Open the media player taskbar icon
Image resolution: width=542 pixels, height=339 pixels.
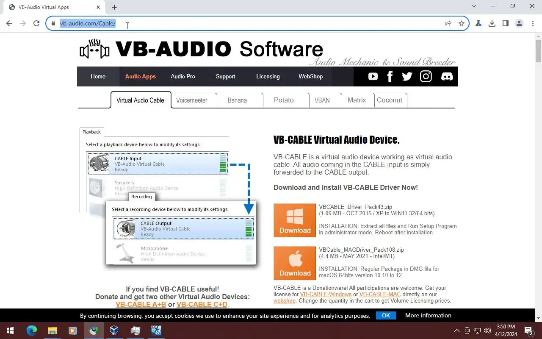coord(72,331)
